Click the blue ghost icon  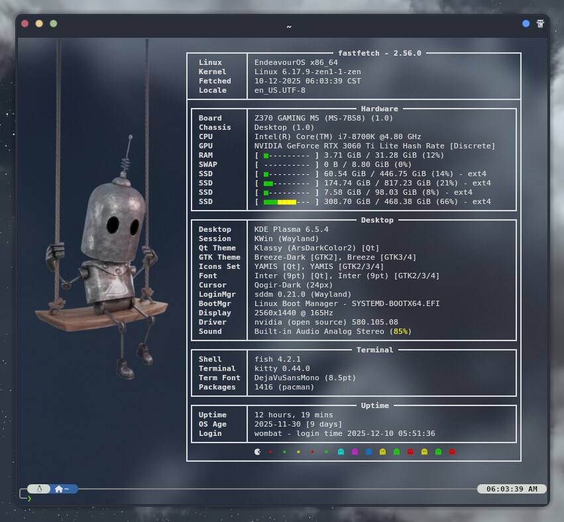(x=368, y=452)
